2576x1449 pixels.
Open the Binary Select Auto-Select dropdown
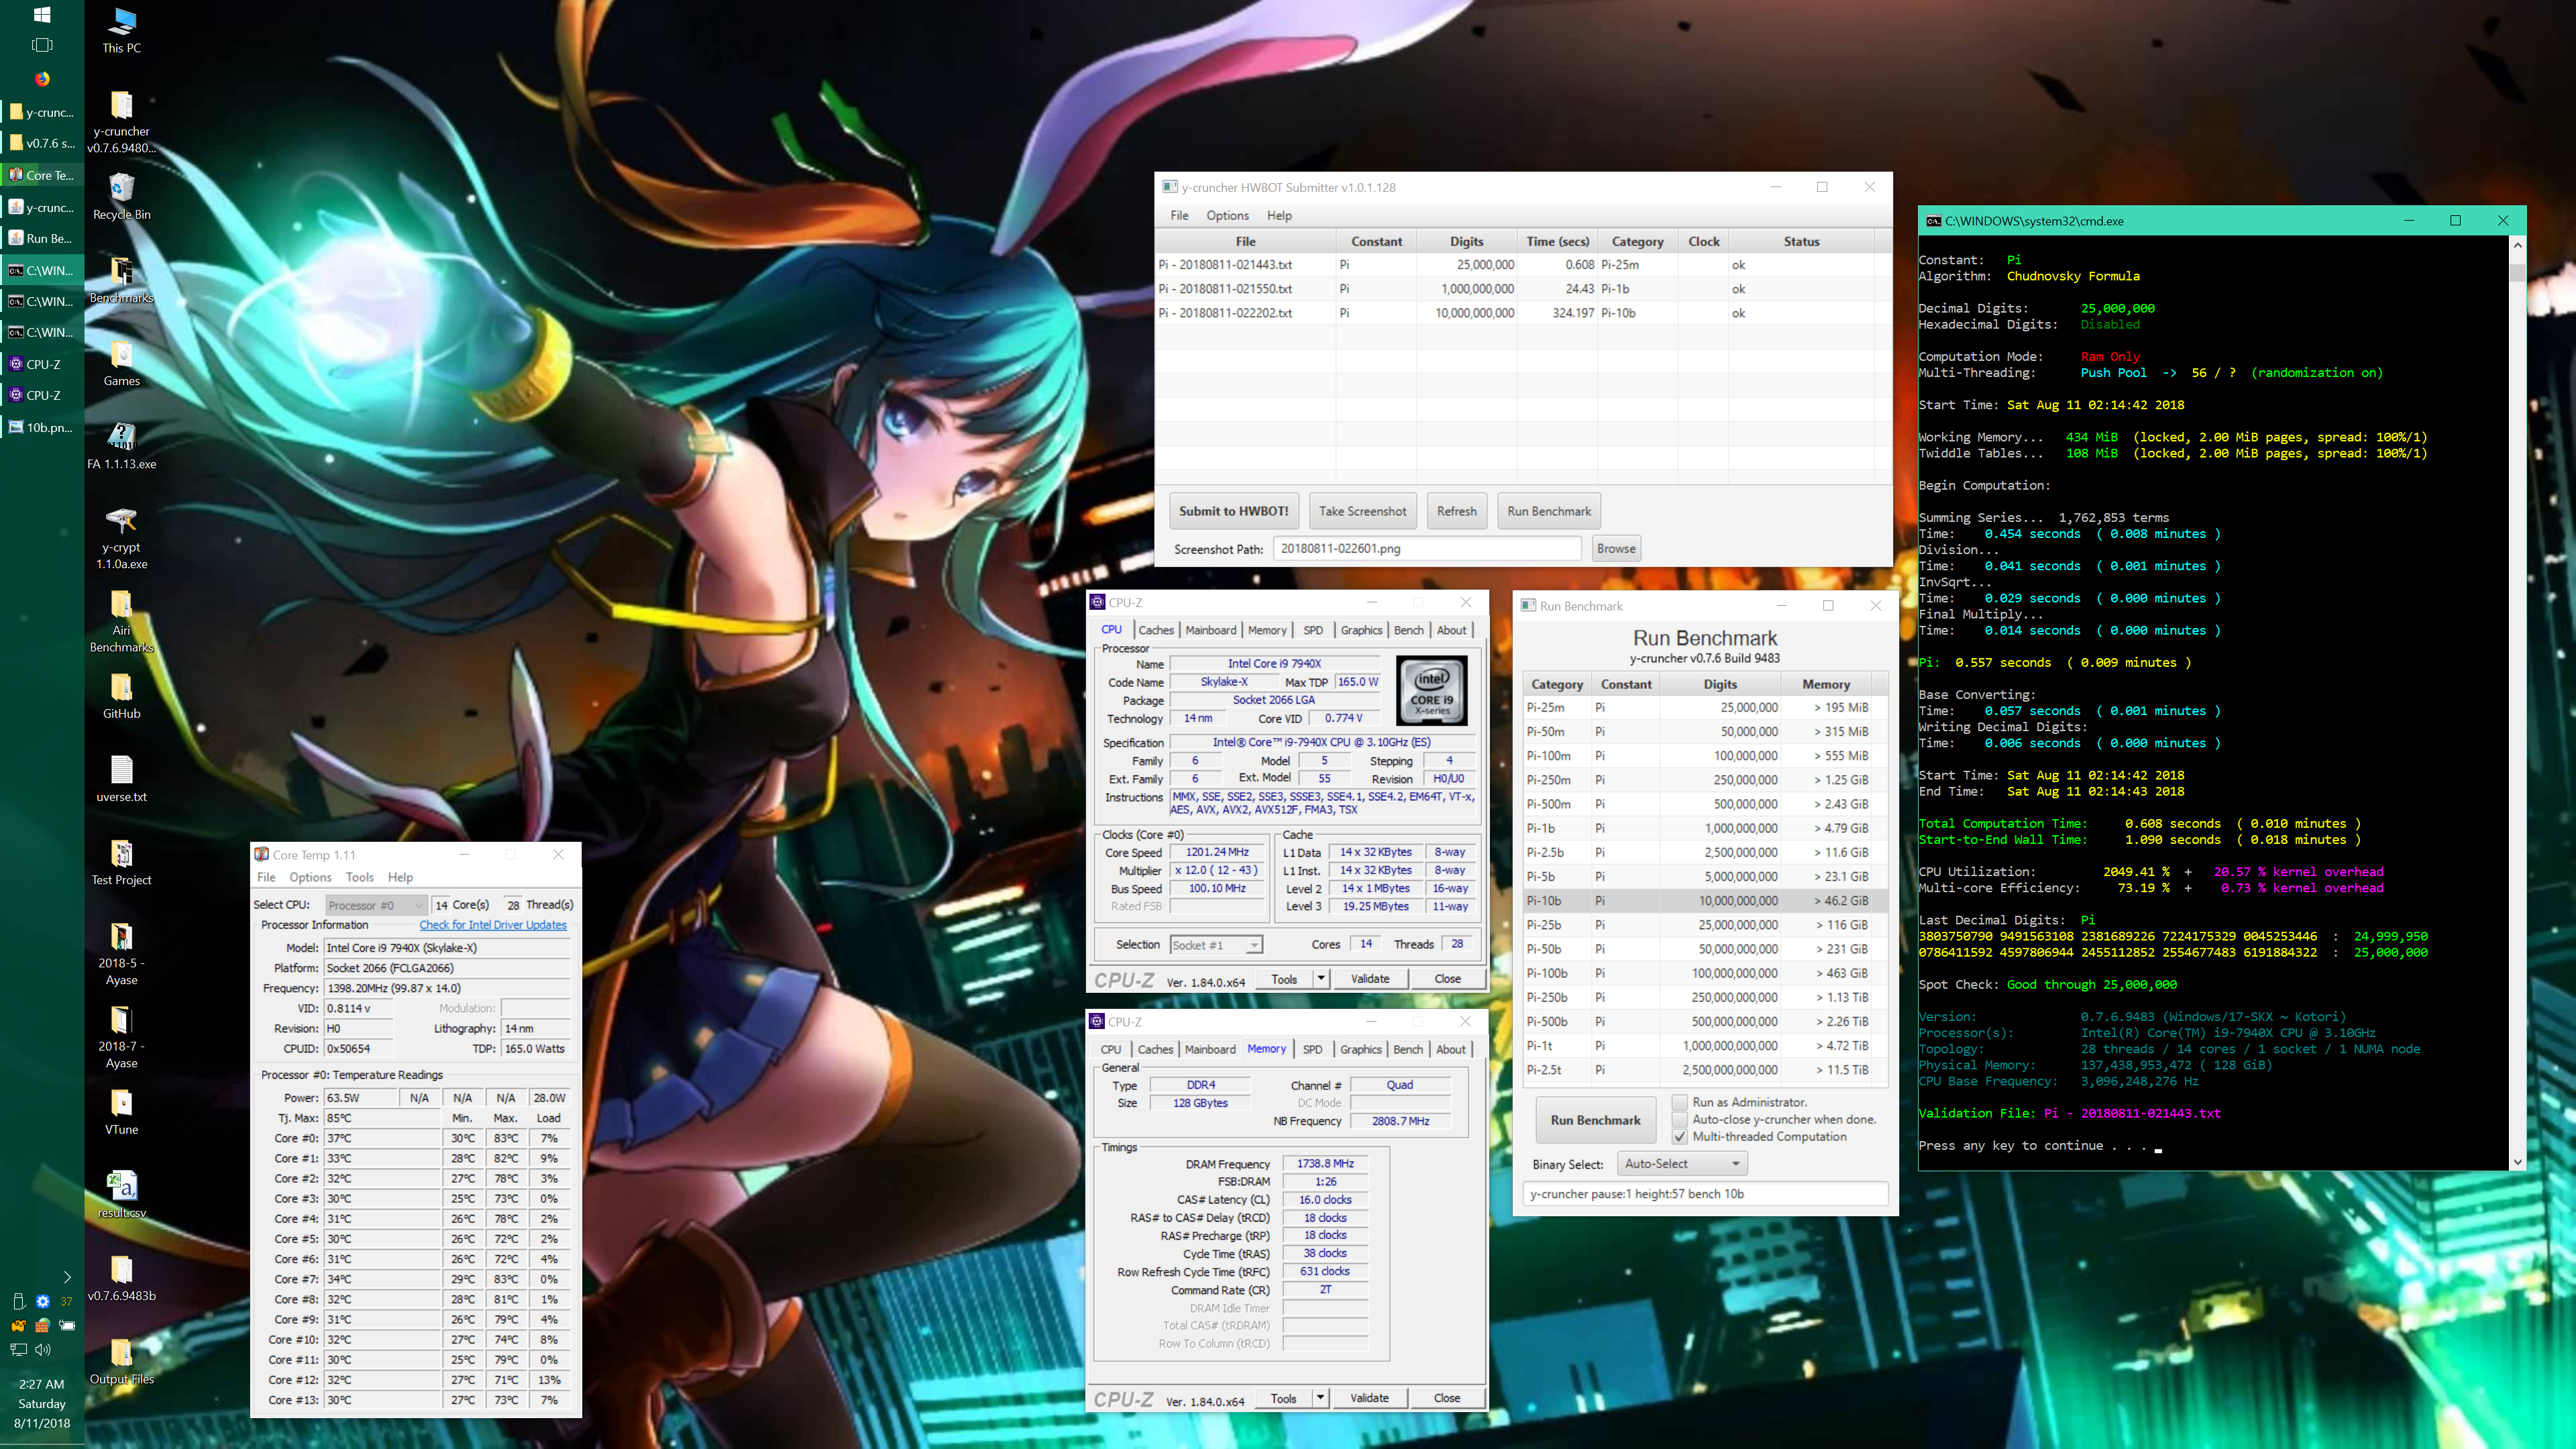pos(1683,1164)
